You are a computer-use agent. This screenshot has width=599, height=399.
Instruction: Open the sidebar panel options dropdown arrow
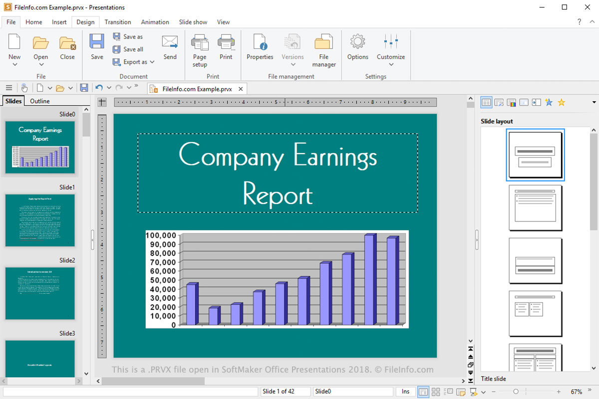(594, 102)
